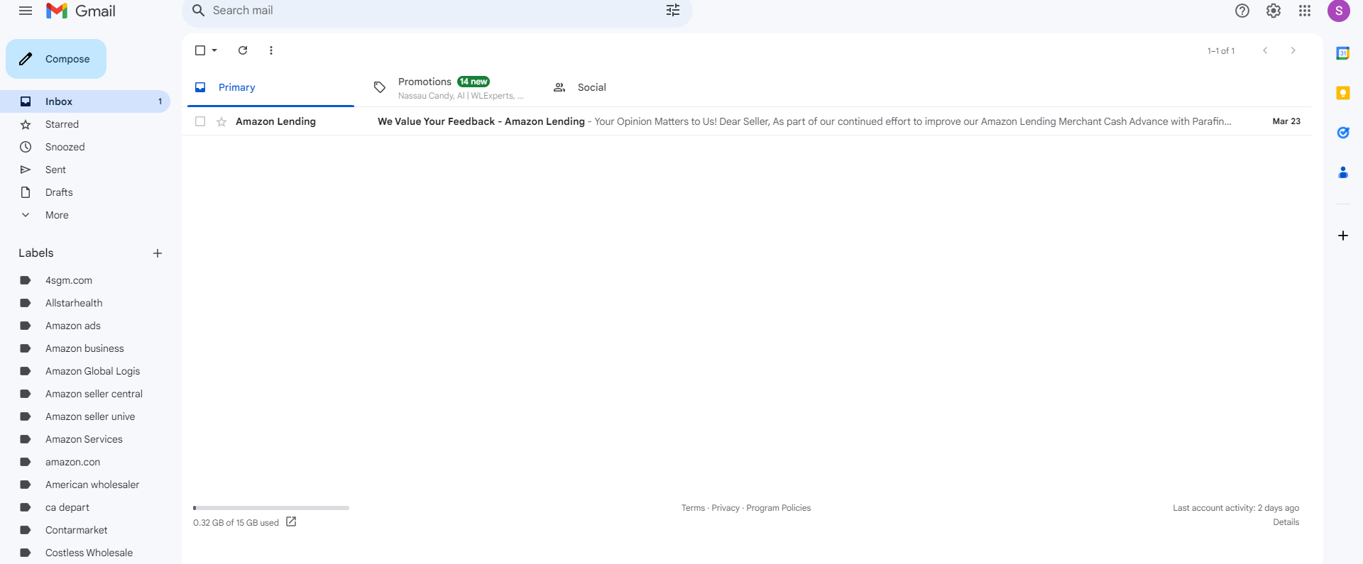
Task: Open Google Keep side panel
Action: click(1343, 93)
